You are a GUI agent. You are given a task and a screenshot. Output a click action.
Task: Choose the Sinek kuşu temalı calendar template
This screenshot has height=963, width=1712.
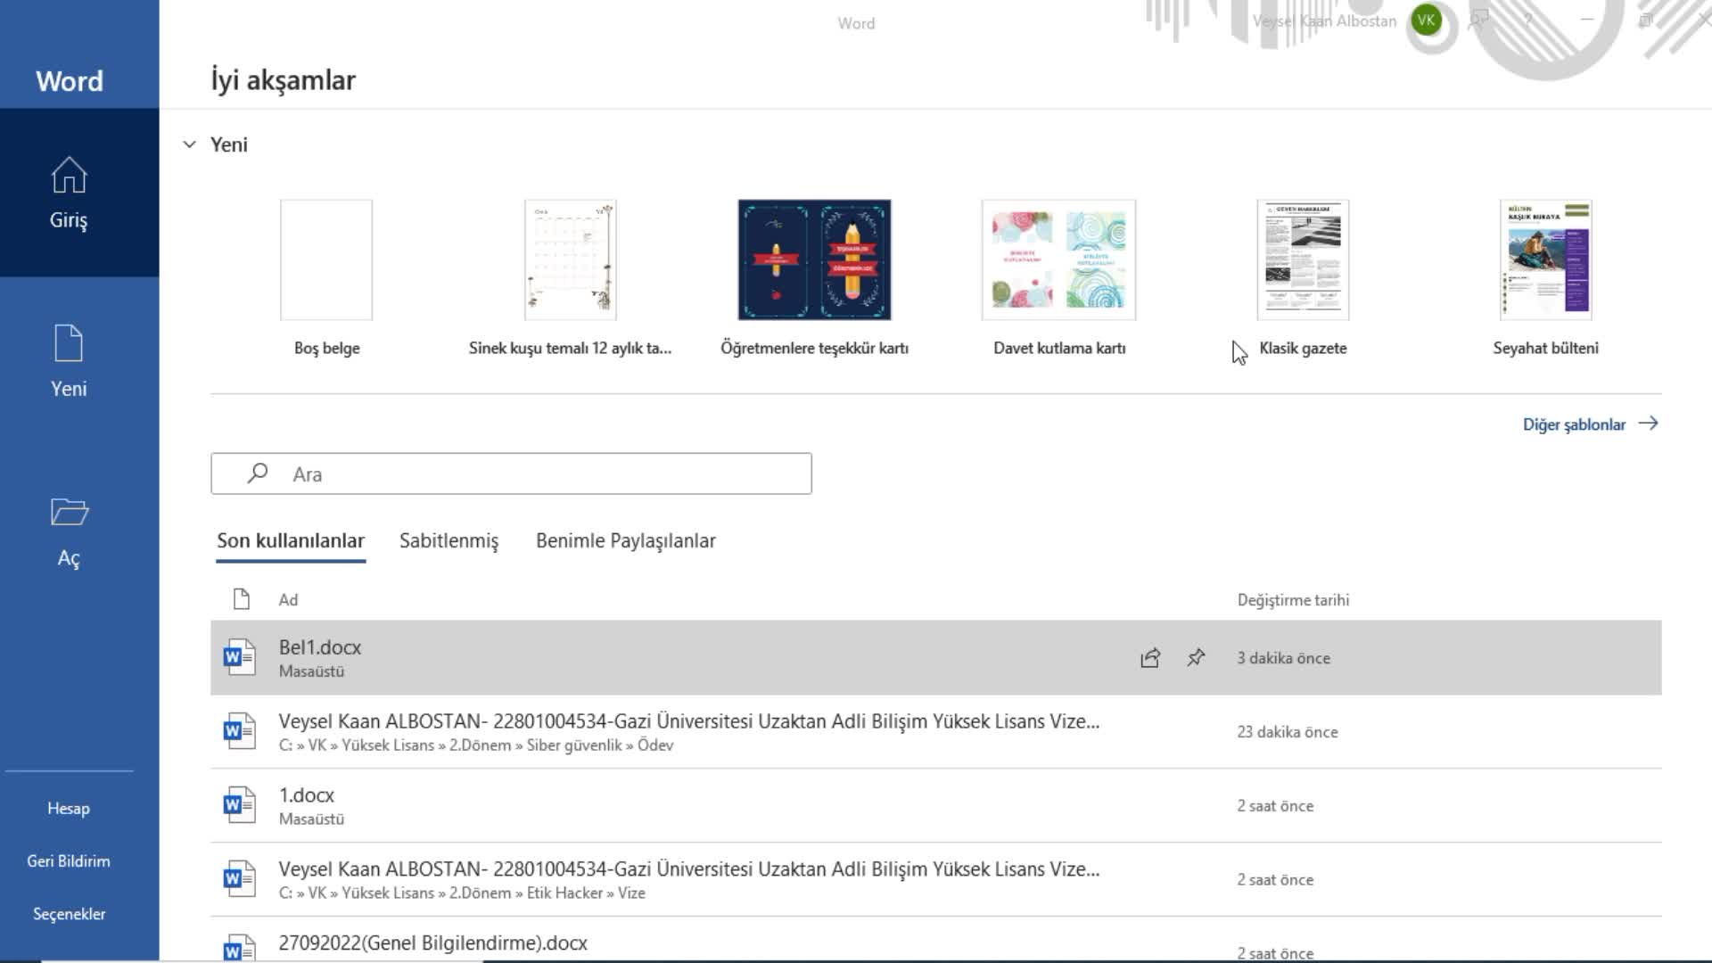coord(571,278)
